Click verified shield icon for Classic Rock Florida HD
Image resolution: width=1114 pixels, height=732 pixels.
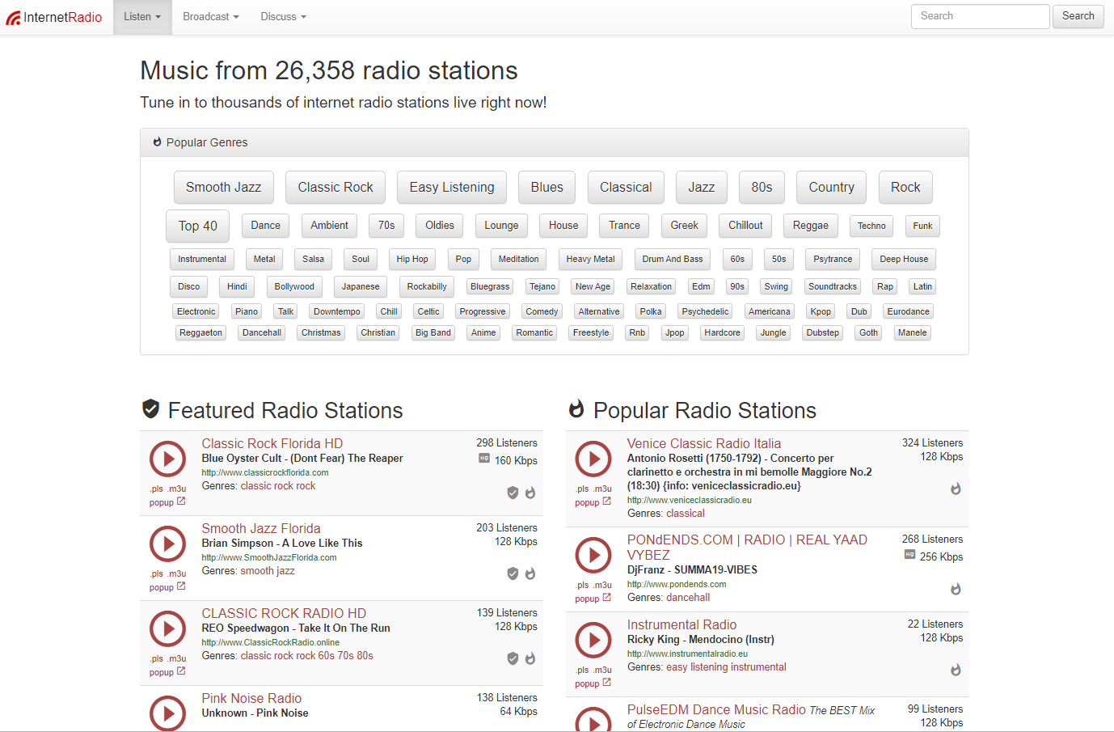tap(513, 493)
